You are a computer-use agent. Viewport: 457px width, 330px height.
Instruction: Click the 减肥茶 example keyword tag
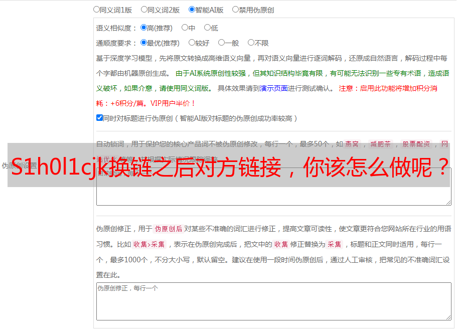(381, 144)
